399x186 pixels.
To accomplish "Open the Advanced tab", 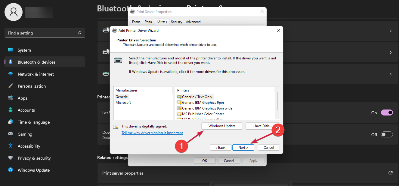I will pos(193,22).
